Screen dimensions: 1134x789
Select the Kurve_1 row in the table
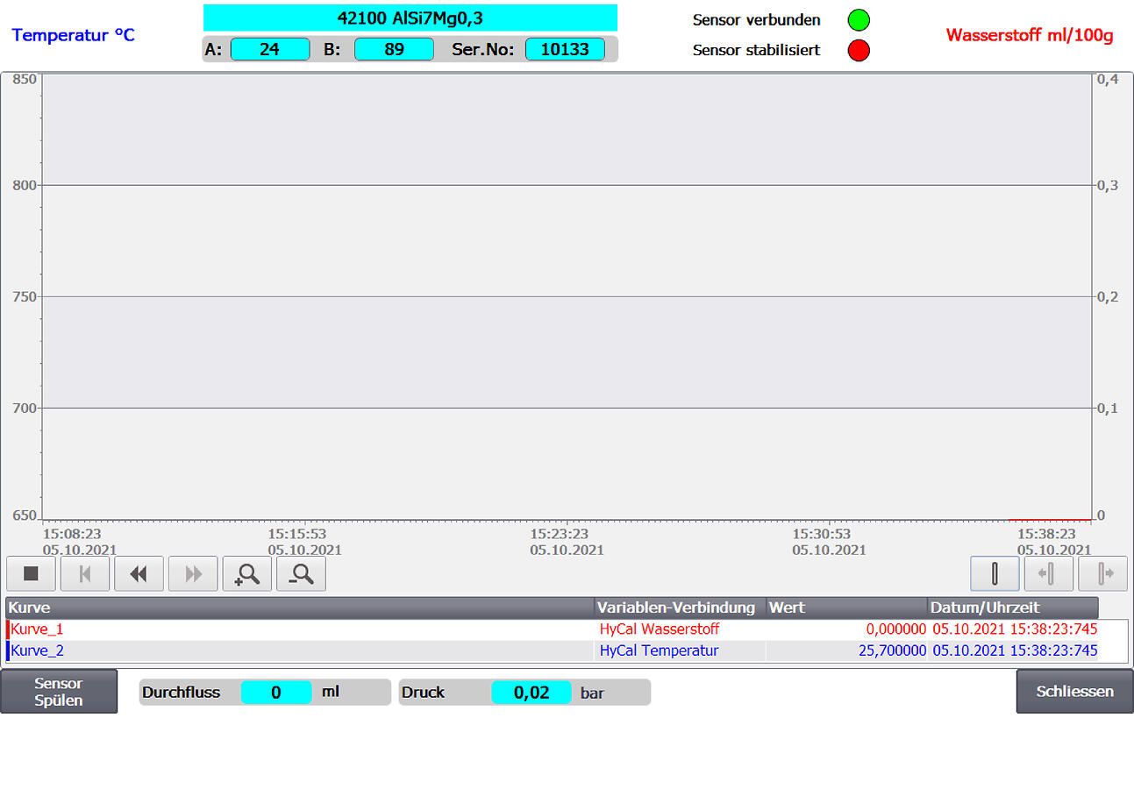[x=298, y=629]
